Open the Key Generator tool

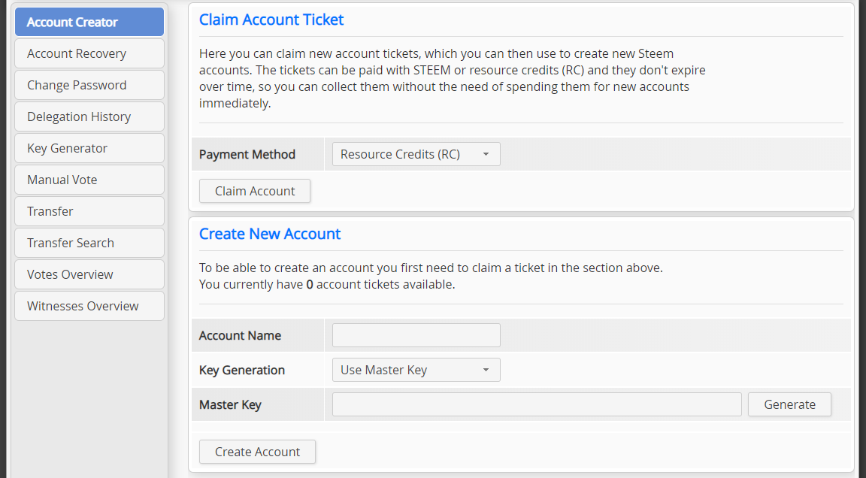click(89, 148)
